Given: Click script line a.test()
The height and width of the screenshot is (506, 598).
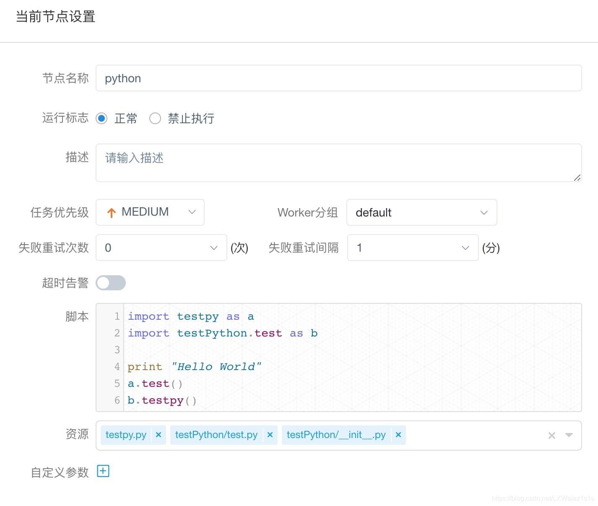Looking at the screenshot, I should point(155,383).
